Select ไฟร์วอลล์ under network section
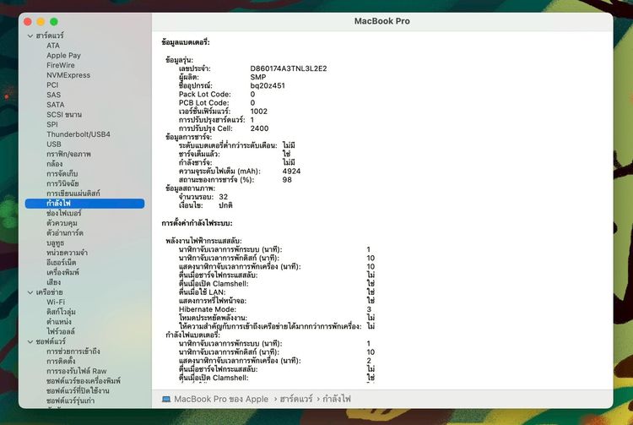This screenshot has width=633, height=425. coord(61,331)
